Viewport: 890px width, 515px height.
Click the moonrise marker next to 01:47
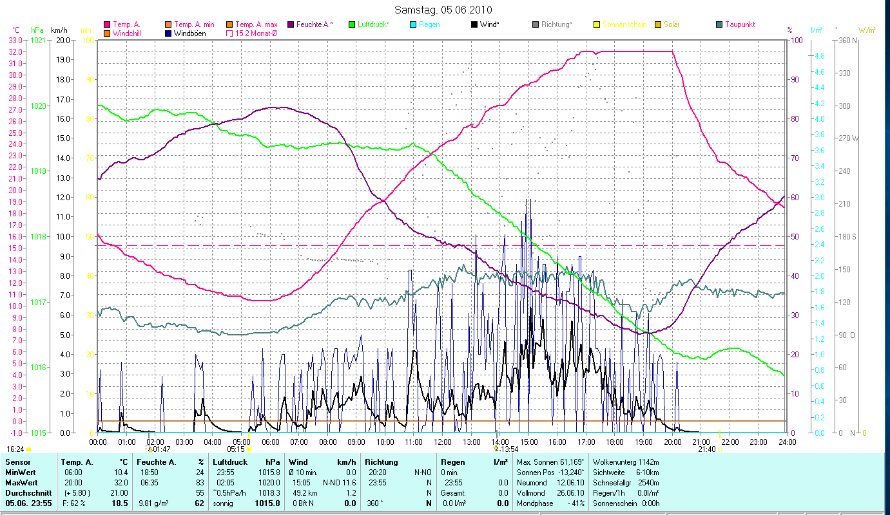(x=149, y=449)
